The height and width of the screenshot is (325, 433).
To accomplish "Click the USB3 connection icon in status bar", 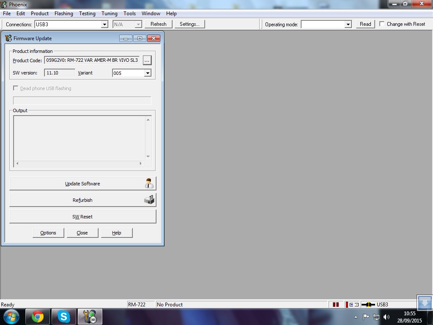I will coord(368,305).
